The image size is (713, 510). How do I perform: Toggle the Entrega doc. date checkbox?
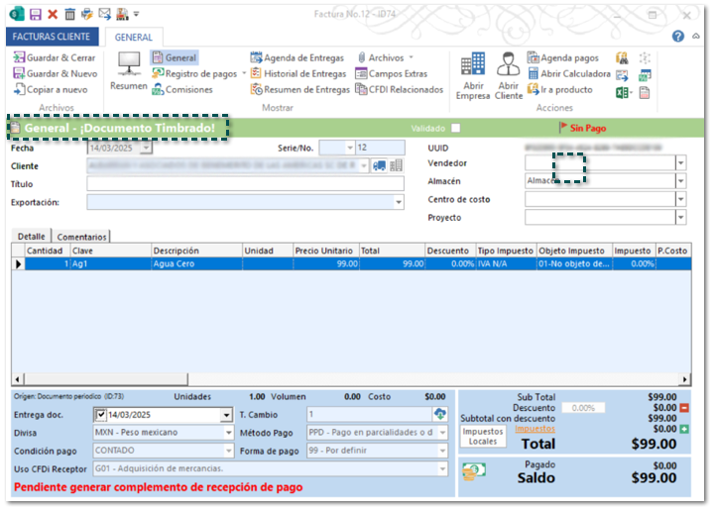100,415
